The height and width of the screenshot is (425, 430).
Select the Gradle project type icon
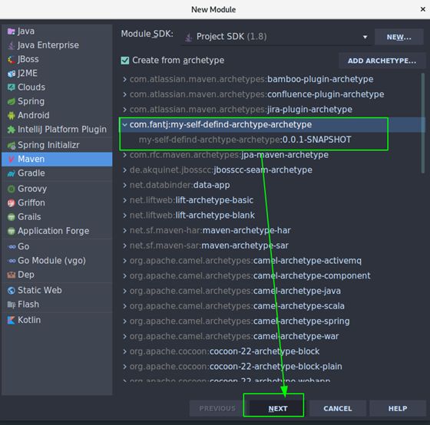(12, 173)
